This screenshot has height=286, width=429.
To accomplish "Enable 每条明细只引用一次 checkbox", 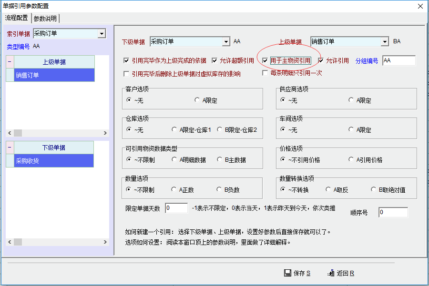I will tap(265, 73).
